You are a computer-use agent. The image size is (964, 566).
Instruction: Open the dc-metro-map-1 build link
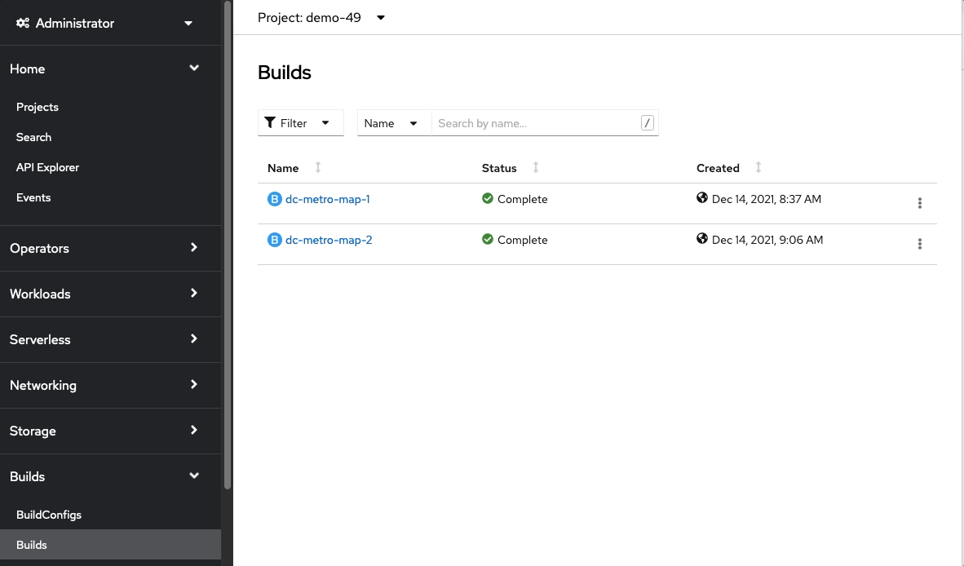(x=328, y=199)
